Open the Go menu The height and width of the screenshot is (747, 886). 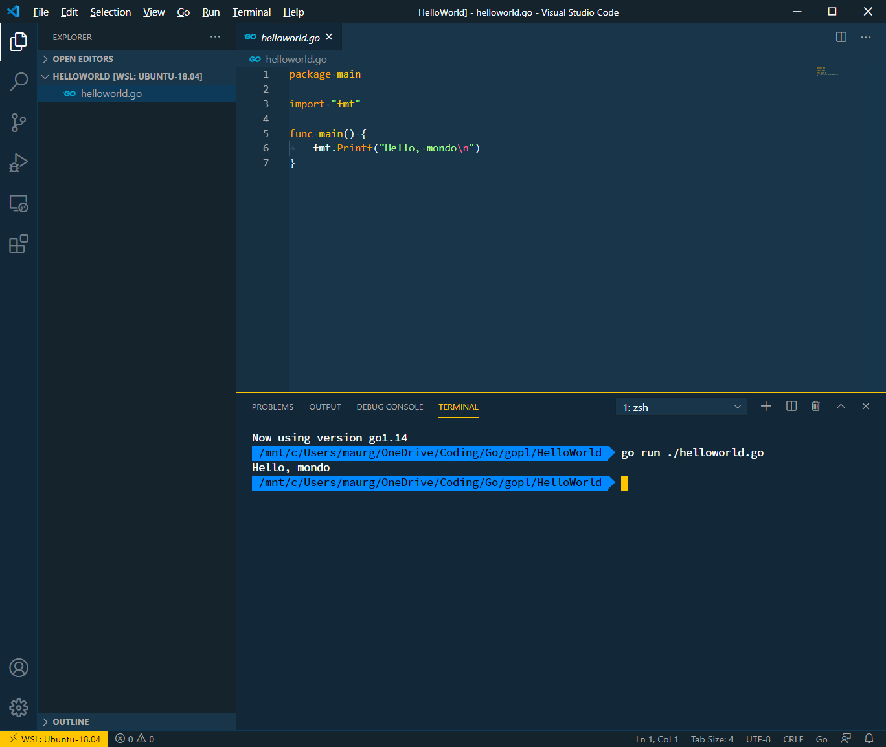(x=183, y=12)
